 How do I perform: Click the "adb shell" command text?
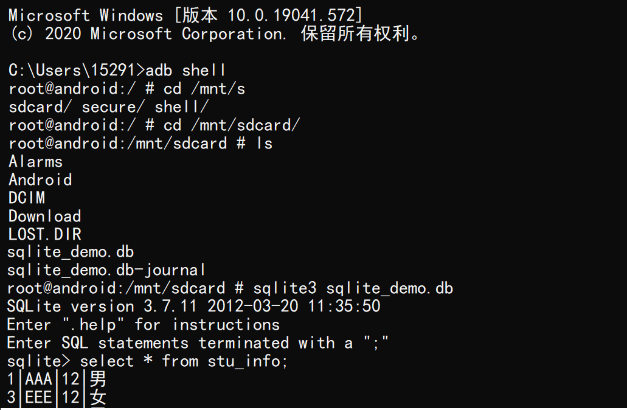(x=185, y=70)
